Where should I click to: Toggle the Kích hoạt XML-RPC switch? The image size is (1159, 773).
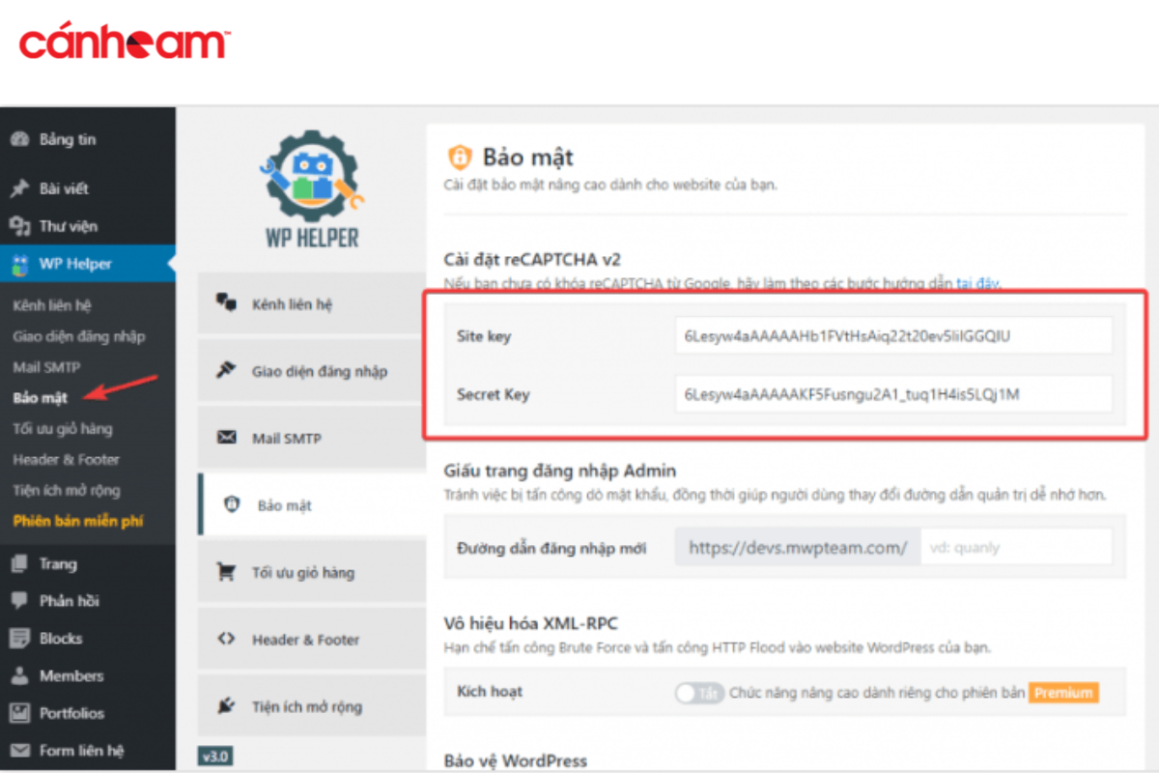[x=698, y=693]
